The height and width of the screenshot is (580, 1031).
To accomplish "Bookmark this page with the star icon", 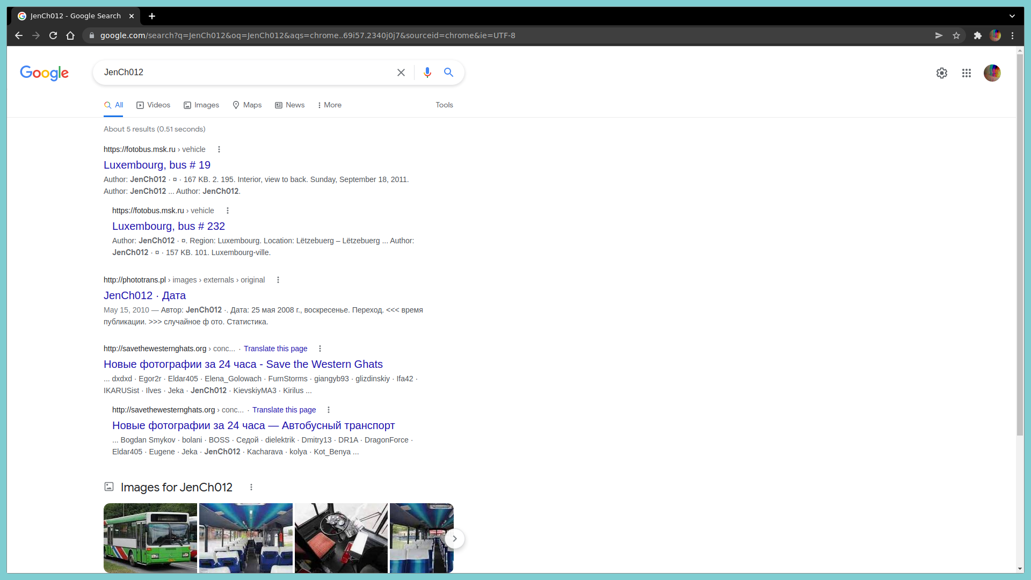I will point(956,35).
